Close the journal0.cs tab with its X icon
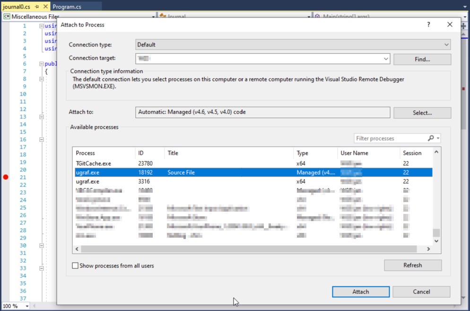Screen dimensions: 470x311 tap(45, 7)
